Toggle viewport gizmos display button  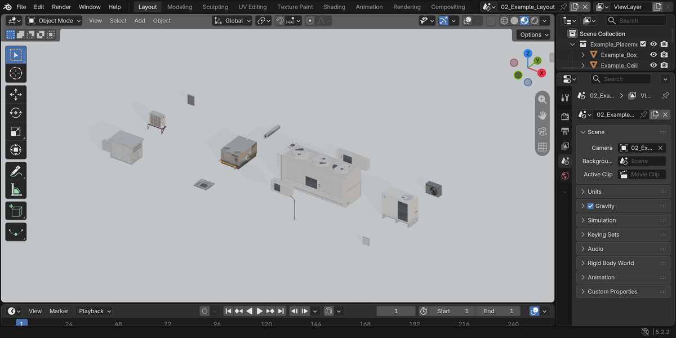click(444, 20)
